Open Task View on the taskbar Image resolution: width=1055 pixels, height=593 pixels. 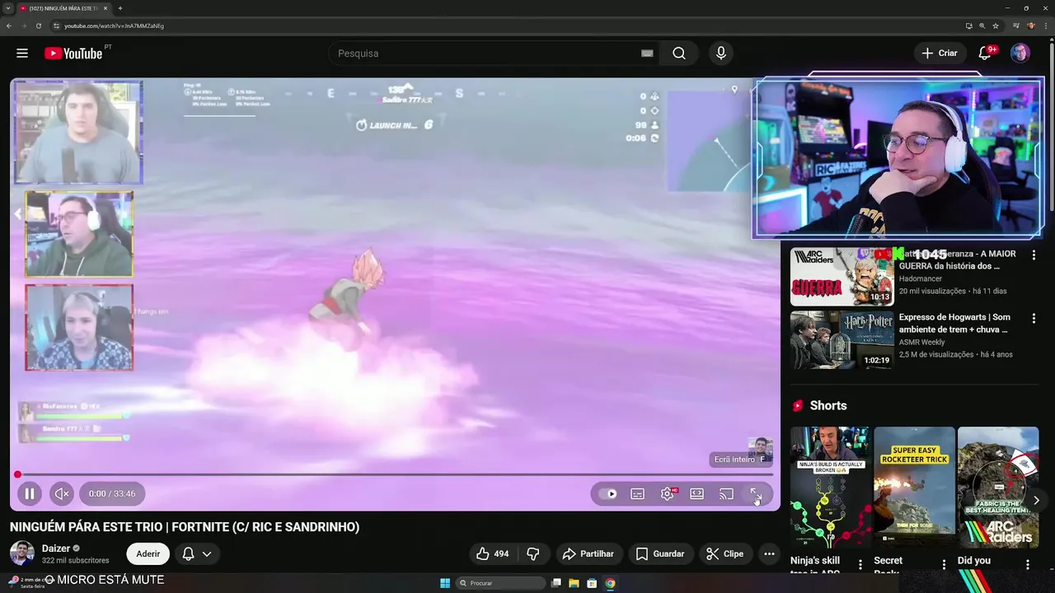tap(556, 583)
